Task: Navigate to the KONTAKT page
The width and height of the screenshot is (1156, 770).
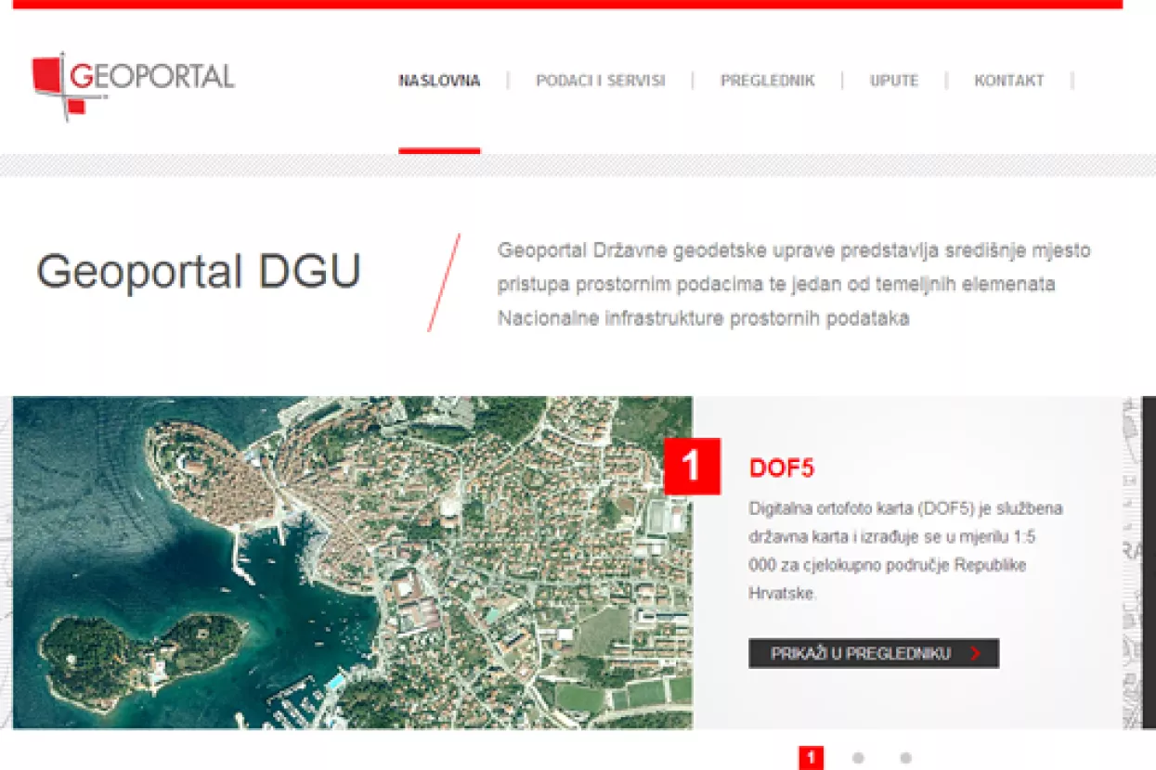Action: click(x=1008, y=81)
